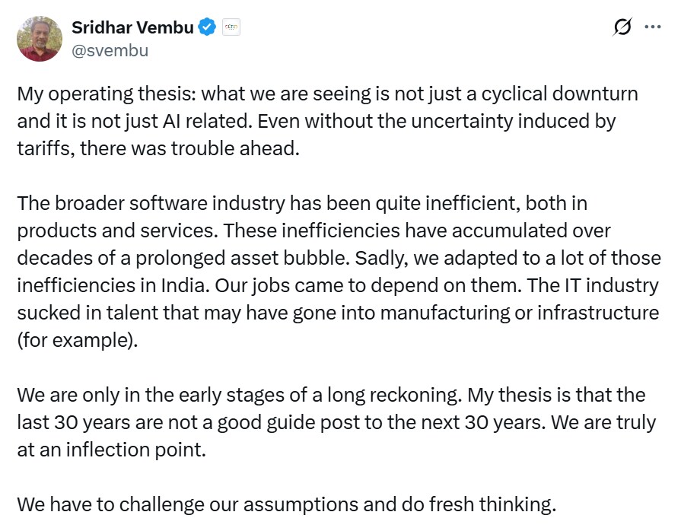The height and width of the screenshot is (531, 681).
Task: Click the paragraph starting "My operating thesis"
Action: pos(327,121)
